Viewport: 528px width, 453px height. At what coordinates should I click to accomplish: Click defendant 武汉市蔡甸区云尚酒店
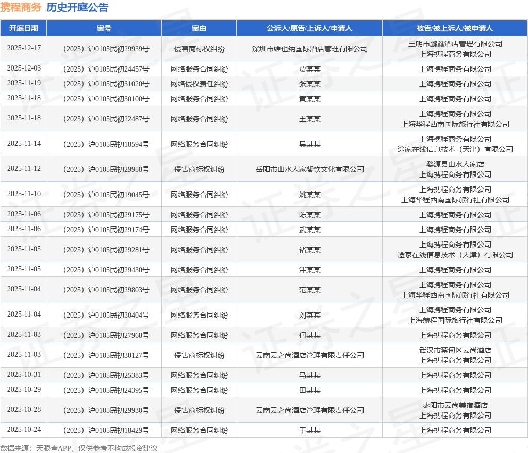point(455,350)
